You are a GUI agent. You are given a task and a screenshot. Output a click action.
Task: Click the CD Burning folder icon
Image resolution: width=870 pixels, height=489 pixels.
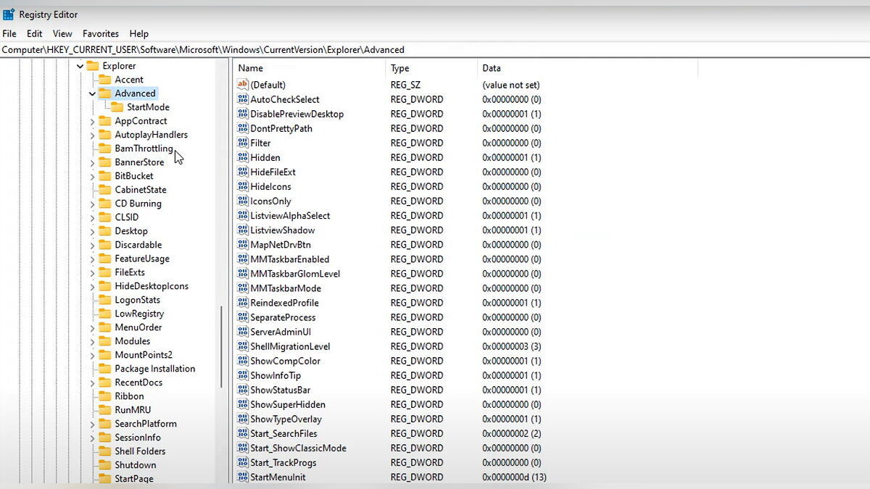pyautogui.click(x=104, y=203)
